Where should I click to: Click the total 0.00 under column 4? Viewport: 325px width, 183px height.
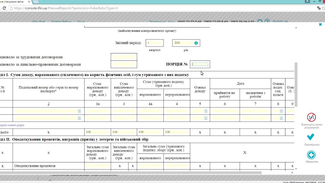(x=177, y=132)
